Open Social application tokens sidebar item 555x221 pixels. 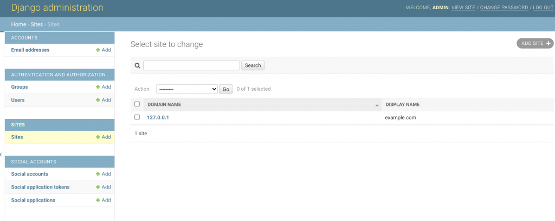[40, 187]
